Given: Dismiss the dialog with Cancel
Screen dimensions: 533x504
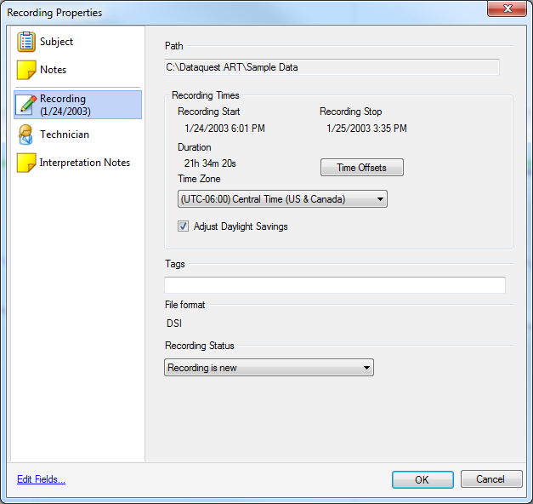Looking at the screenshot, I should click(490, 479).
